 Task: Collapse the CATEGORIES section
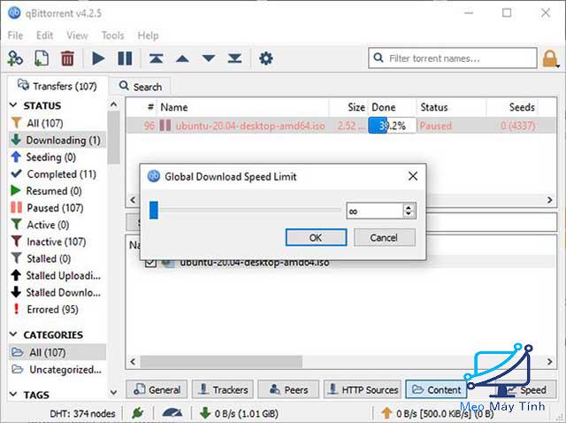(13, 335)
